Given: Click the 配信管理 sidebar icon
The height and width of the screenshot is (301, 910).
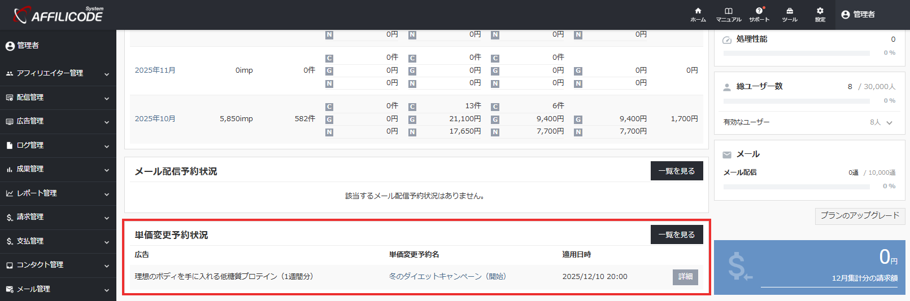Looking at the screenshot, I should pyautogui.click(x=10, y=98).
